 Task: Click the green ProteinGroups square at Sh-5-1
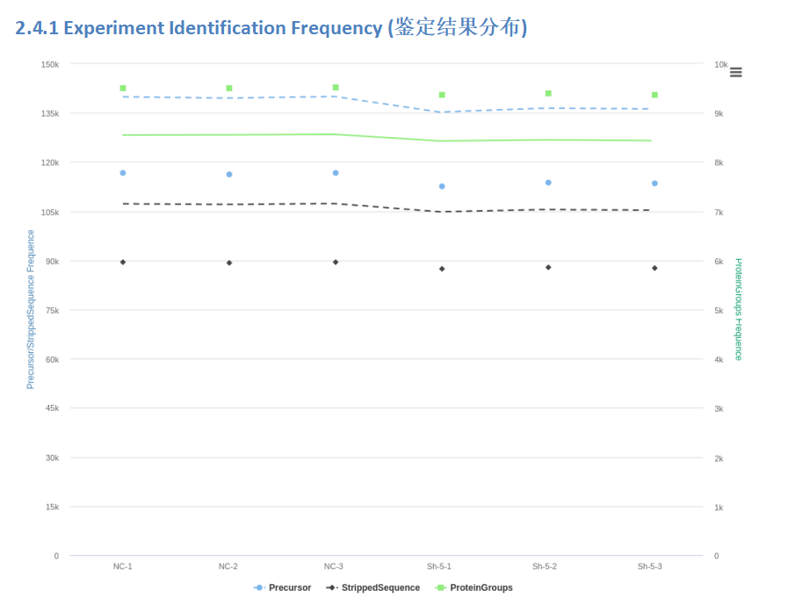(x=442, y=95)
